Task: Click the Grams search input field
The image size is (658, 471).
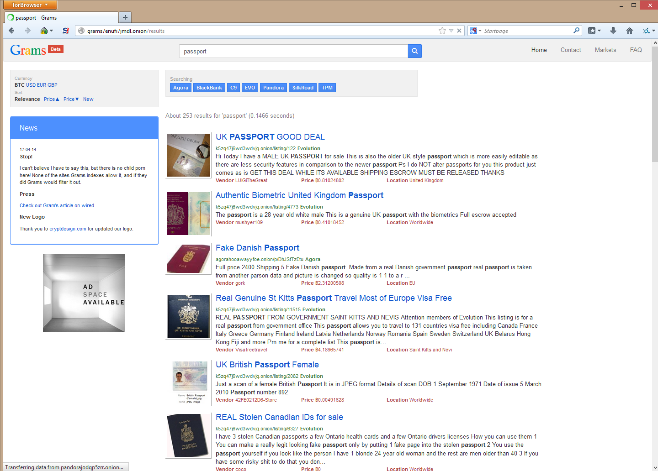Action: point(293,51)
